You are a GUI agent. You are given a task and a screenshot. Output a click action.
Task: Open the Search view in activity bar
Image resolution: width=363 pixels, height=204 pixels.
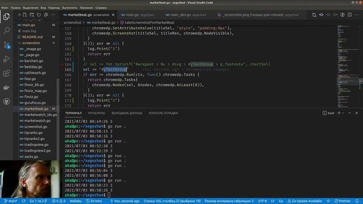pyautogui.click(x=6, y=30)
